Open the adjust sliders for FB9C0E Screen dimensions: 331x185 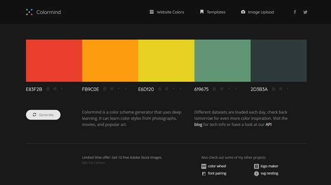(x=111, y=89)
